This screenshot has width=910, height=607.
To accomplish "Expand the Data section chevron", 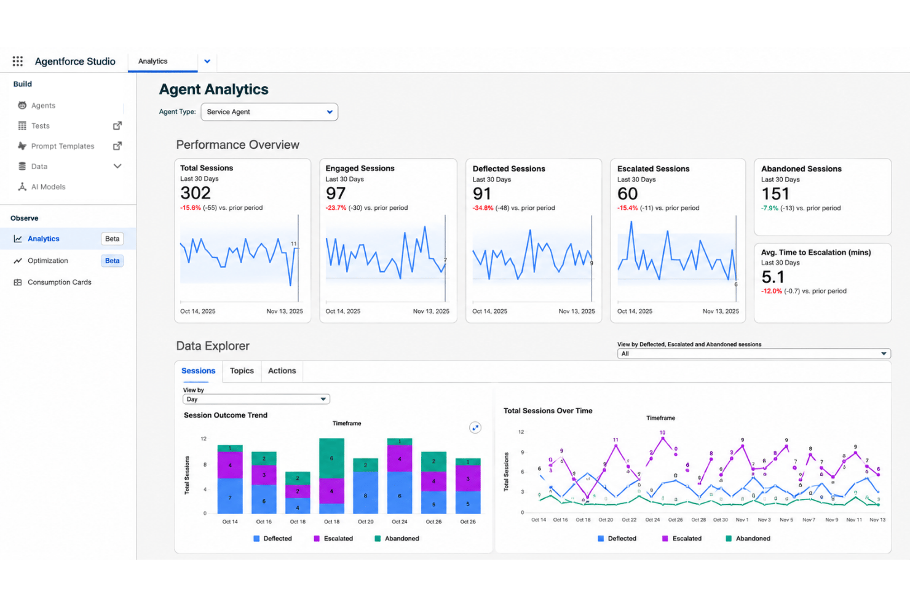I will 117,166.
